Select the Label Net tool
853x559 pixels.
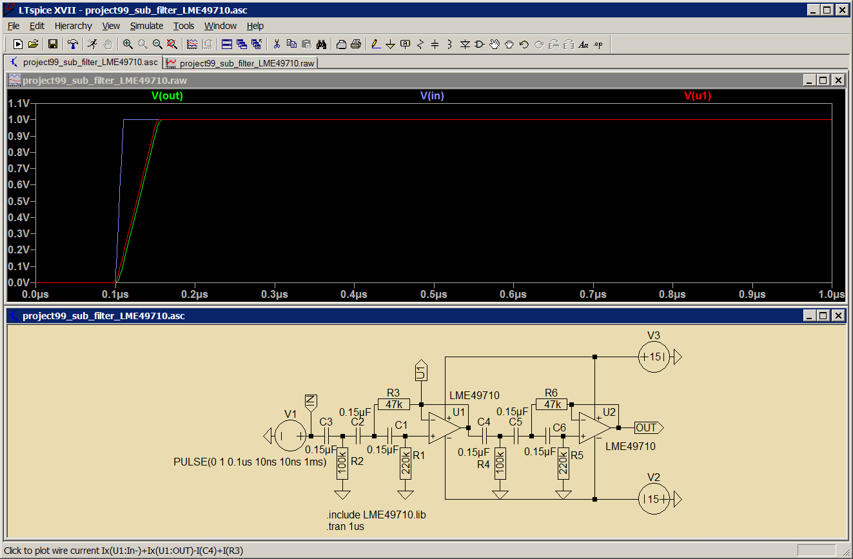[406, 44]
